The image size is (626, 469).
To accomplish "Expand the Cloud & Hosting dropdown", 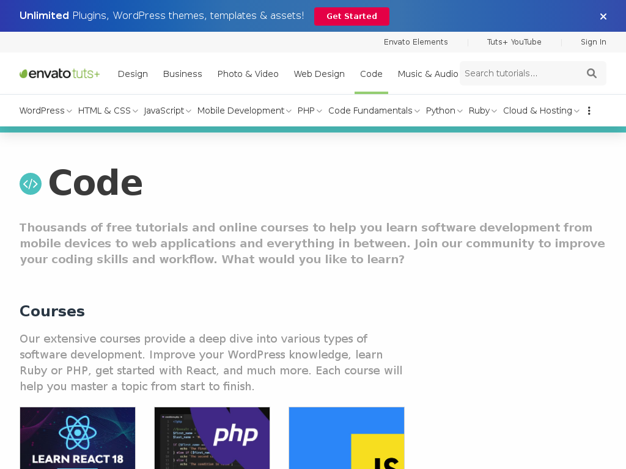I will (x=542, y=111).
